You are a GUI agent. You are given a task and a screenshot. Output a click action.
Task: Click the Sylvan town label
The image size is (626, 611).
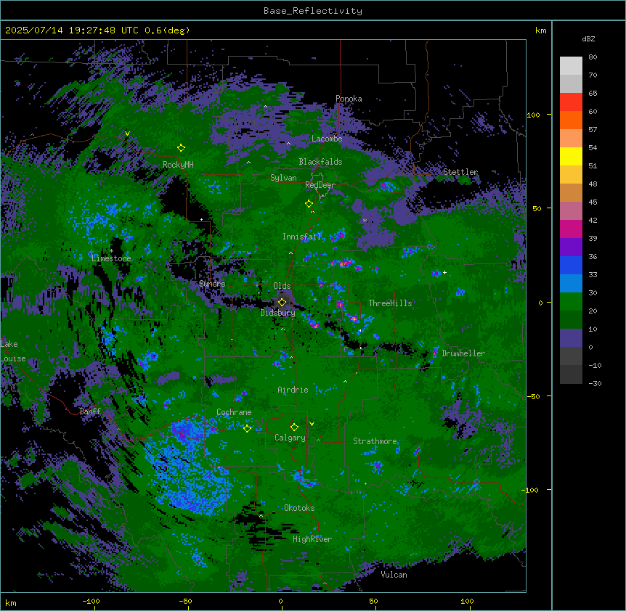[283, 178]
